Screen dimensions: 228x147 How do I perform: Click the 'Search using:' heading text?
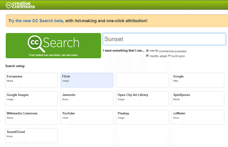point(15,66)
